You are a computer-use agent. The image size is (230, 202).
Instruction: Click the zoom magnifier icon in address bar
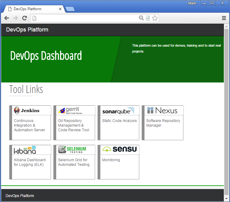(x=141, y=18)
